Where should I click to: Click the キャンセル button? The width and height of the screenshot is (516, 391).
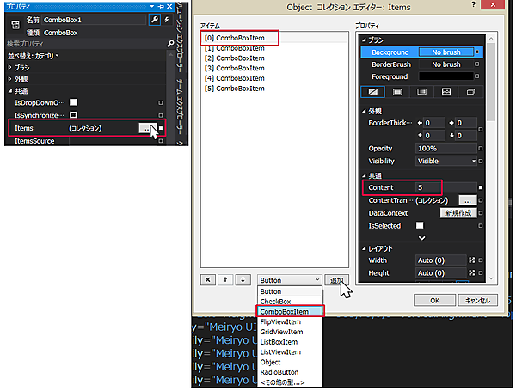(476, 301)
